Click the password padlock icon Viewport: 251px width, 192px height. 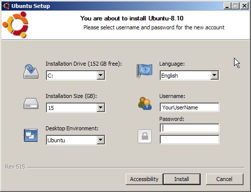point(145,136)
